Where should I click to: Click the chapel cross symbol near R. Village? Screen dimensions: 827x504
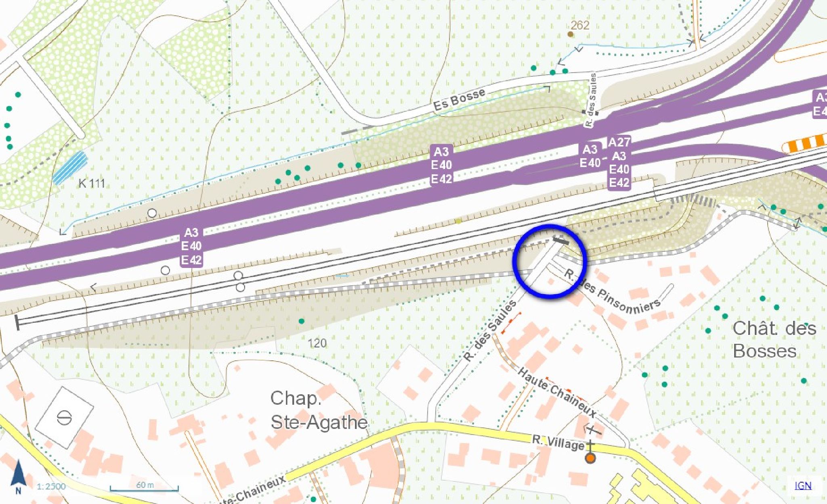pos(590,446)
